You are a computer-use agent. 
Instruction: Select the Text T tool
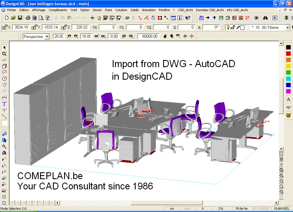pos(4,104)
